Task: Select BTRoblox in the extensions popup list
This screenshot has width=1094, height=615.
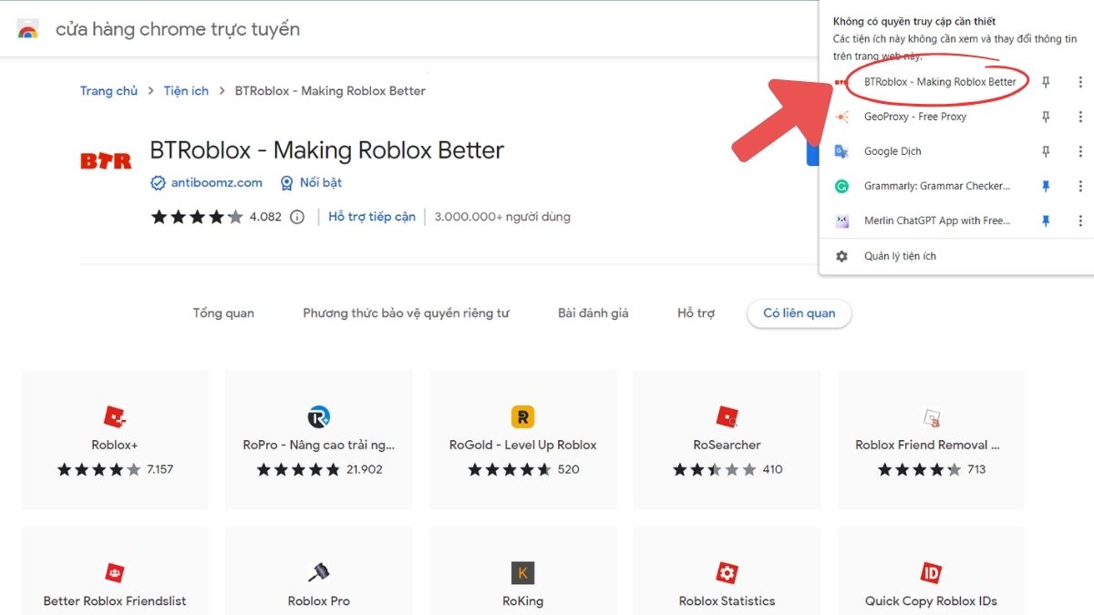Action: click(x=939, y=82)
